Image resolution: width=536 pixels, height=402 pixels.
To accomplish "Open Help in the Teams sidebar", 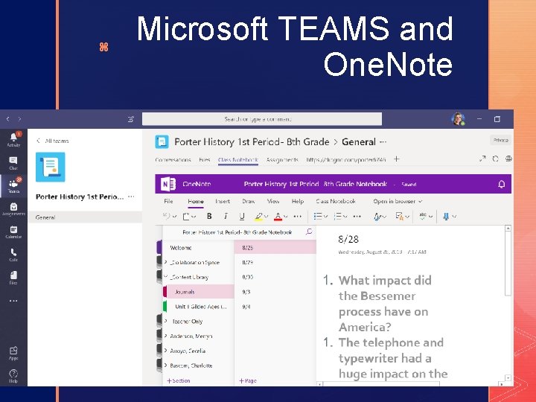I will [x=13, y=376].
